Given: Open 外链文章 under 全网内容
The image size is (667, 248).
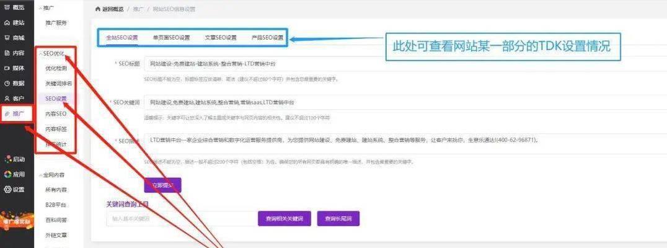Looking at the screenshot, I should click(x=56, y=235).
